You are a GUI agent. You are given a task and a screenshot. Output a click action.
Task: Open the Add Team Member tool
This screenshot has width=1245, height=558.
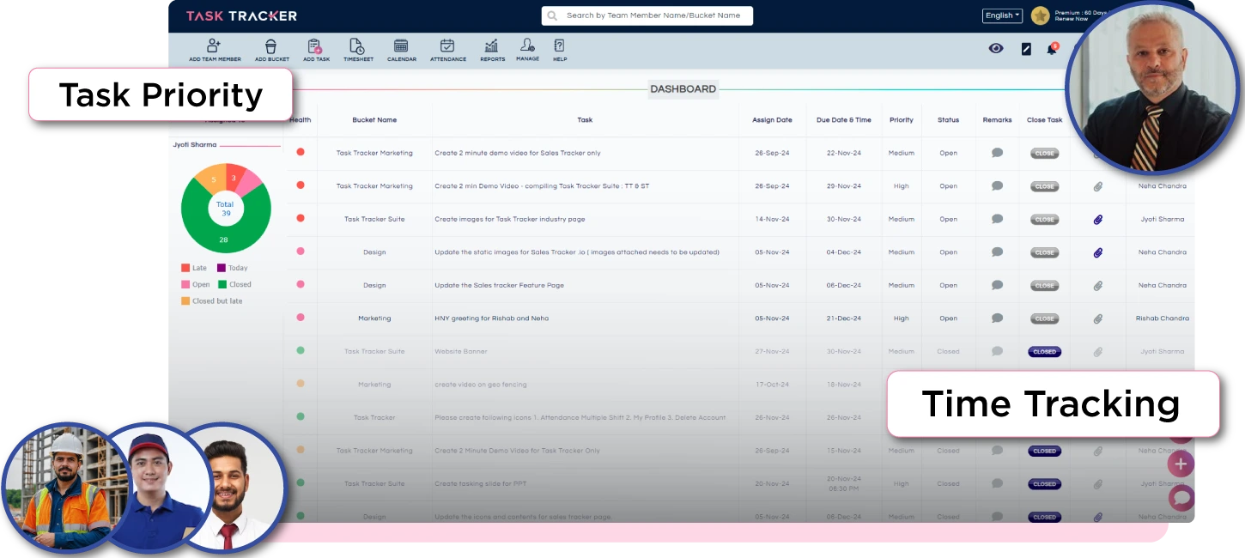tap(215, 50)
